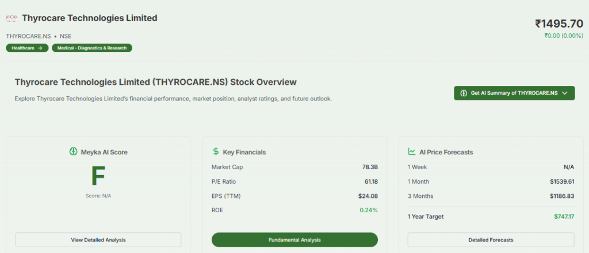The image size is (589, 253).
Task: Click the brain icon in Get AI Summary button
Action: coord(464,93)
